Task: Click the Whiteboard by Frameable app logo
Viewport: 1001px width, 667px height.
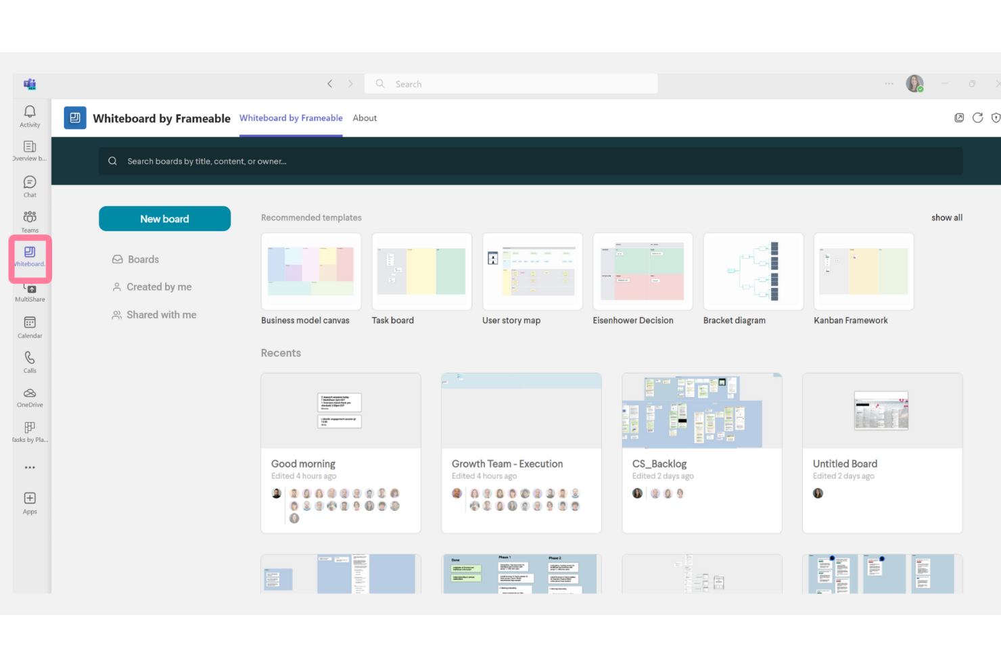Action: coord(75,118)
